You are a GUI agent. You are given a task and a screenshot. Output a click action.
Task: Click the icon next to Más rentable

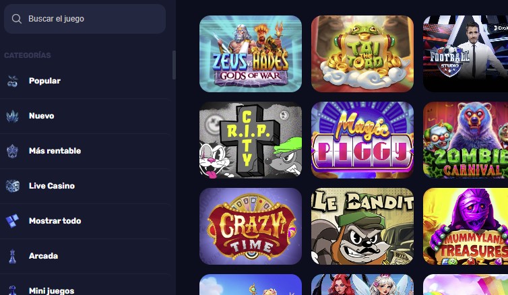tap(13, 151)
